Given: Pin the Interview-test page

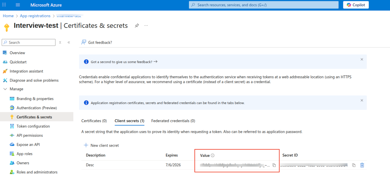Looking at the screenshot, I should tap(137, 26).
